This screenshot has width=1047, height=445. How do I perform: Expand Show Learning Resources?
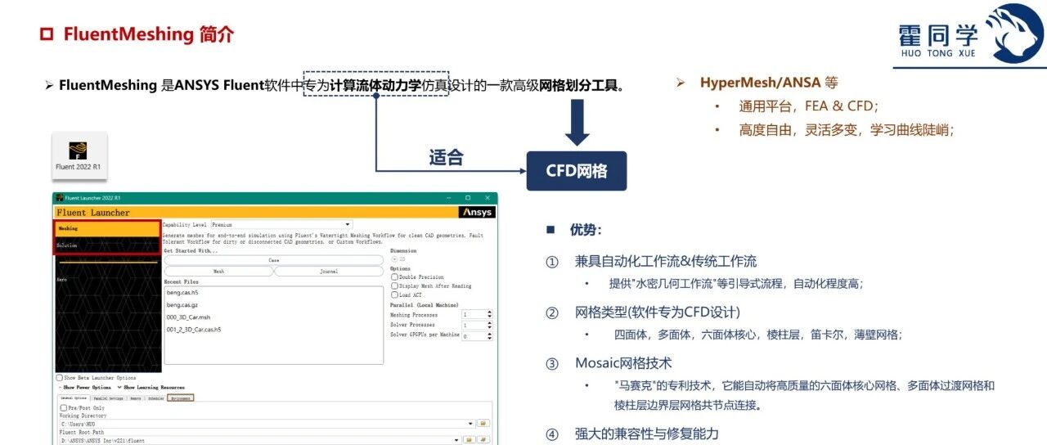coord(151,388)
